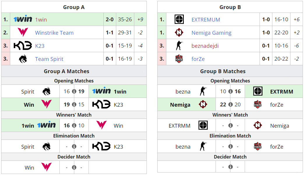Click the Nemiga Gaming logo in Group B standings
This screenshot has width=305, height=176.
click(179, 33)
